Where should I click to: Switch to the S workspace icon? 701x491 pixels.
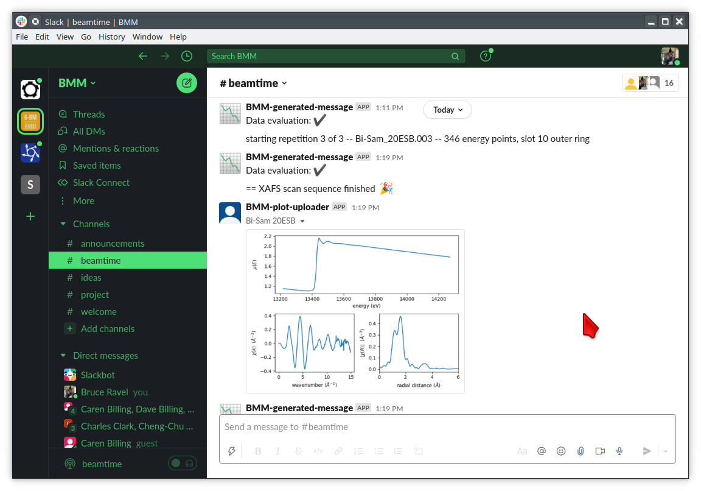coord(30,185)
